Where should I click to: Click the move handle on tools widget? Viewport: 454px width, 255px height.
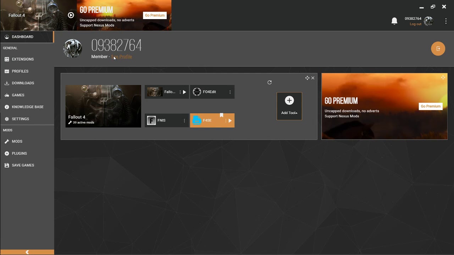(307, 78)
